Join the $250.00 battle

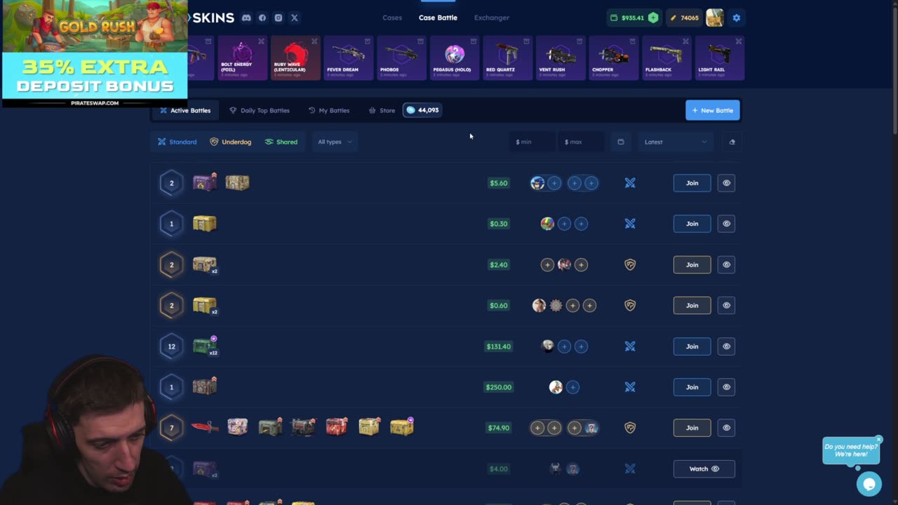click(x=692, y=387)
